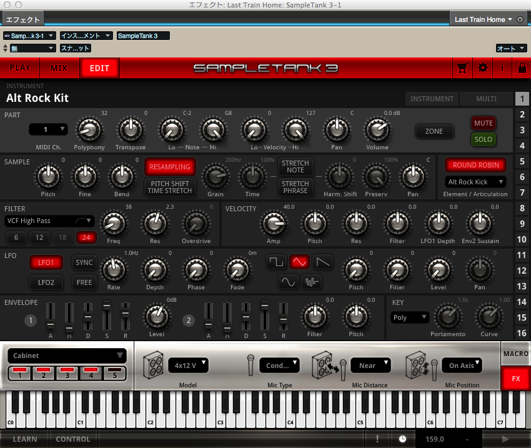
Task: Click the exclamation panic icon
Action: (x=377, y=439)
